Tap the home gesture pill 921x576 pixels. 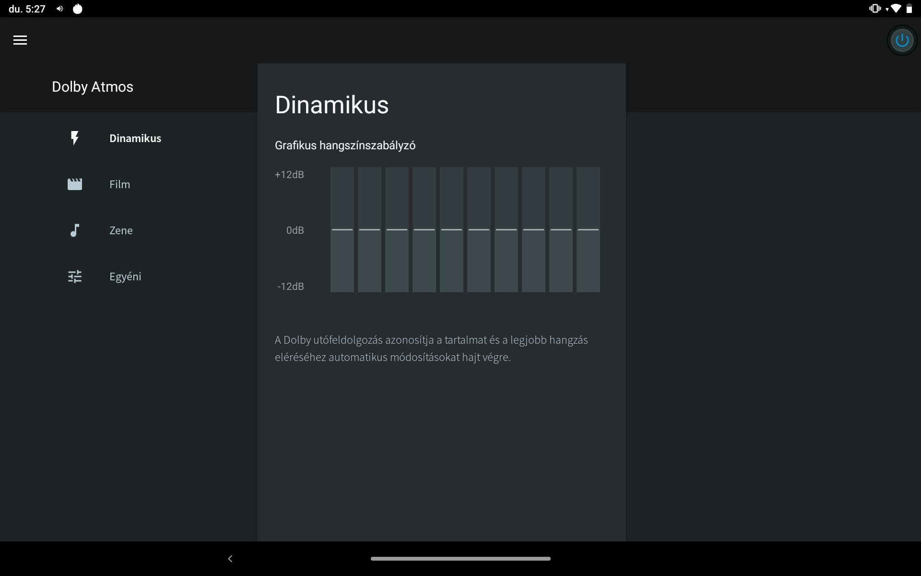point(460,559)
